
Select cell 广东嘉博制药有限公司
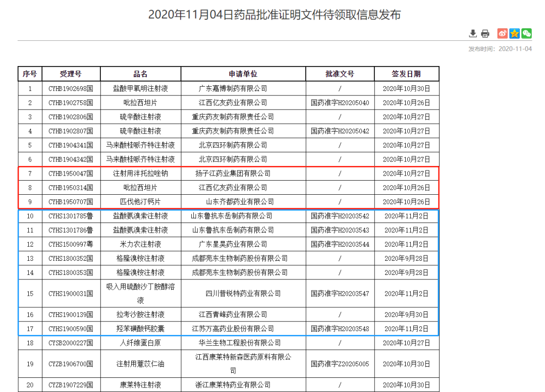[243, 89]
